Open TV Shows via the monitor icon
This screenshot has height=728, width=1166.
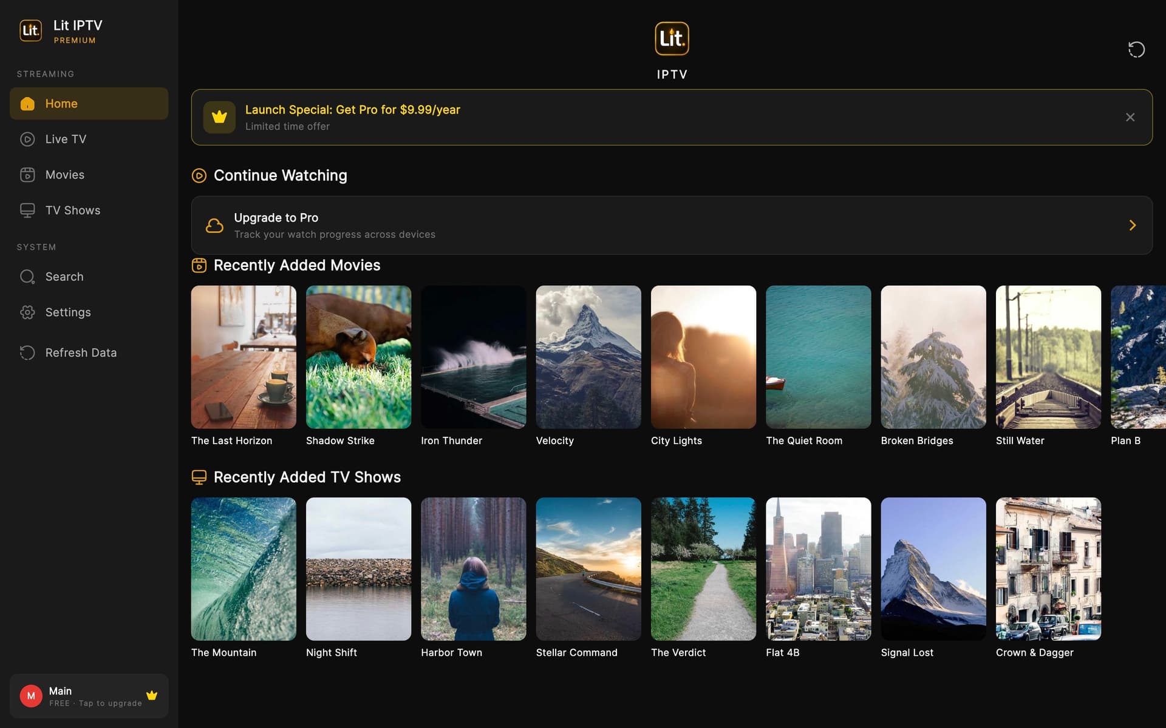coord(28,210)
